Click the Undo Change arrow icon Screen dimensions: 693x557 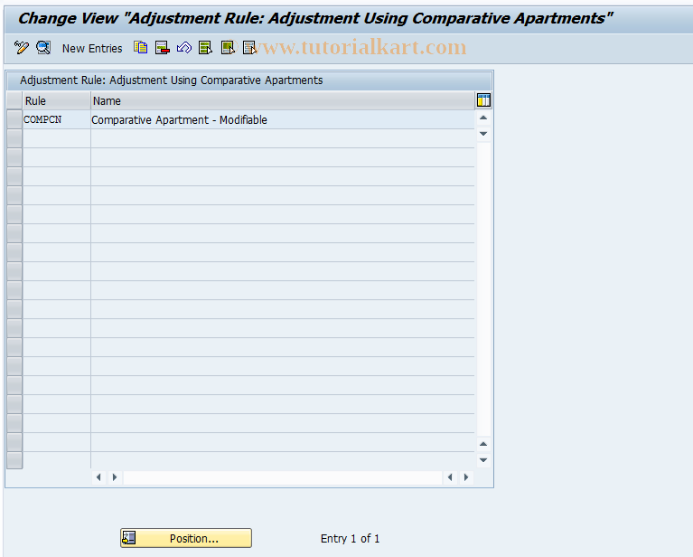tap(183, 47)
